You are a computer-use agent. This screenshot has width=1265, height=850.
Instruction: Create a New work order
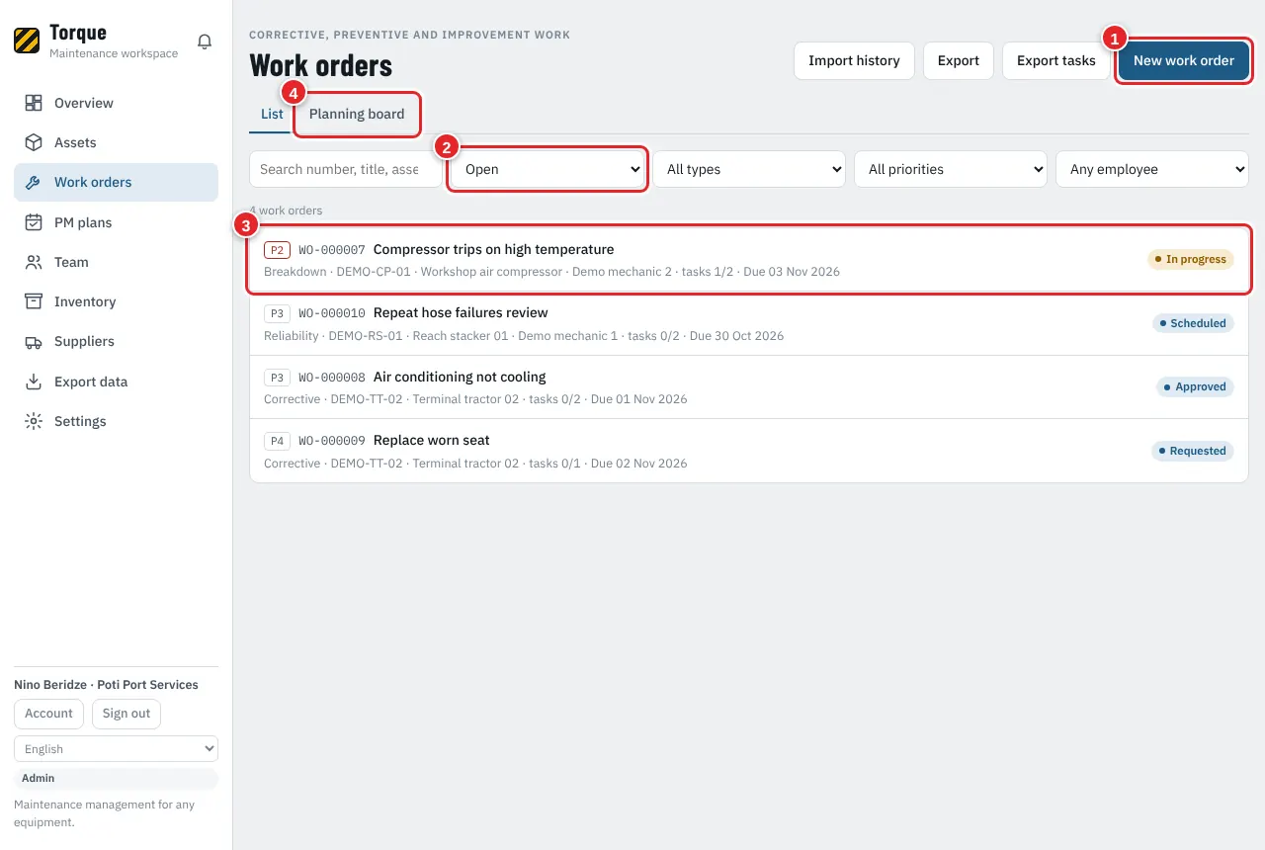[x=1184, y=60]
